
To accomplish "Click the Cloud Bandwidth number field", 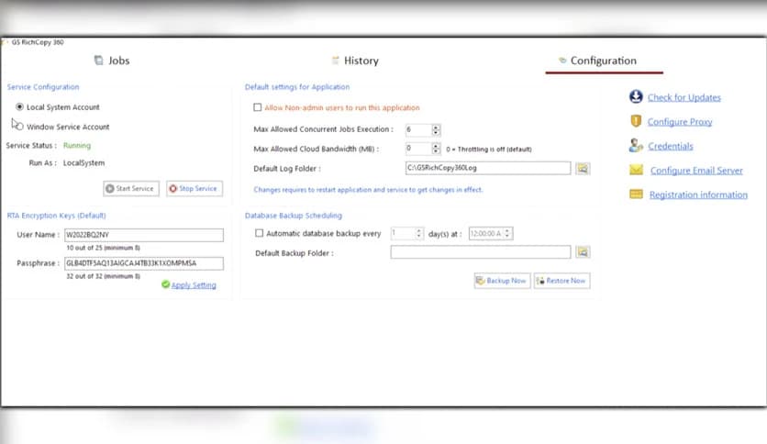I will [418, 149].
